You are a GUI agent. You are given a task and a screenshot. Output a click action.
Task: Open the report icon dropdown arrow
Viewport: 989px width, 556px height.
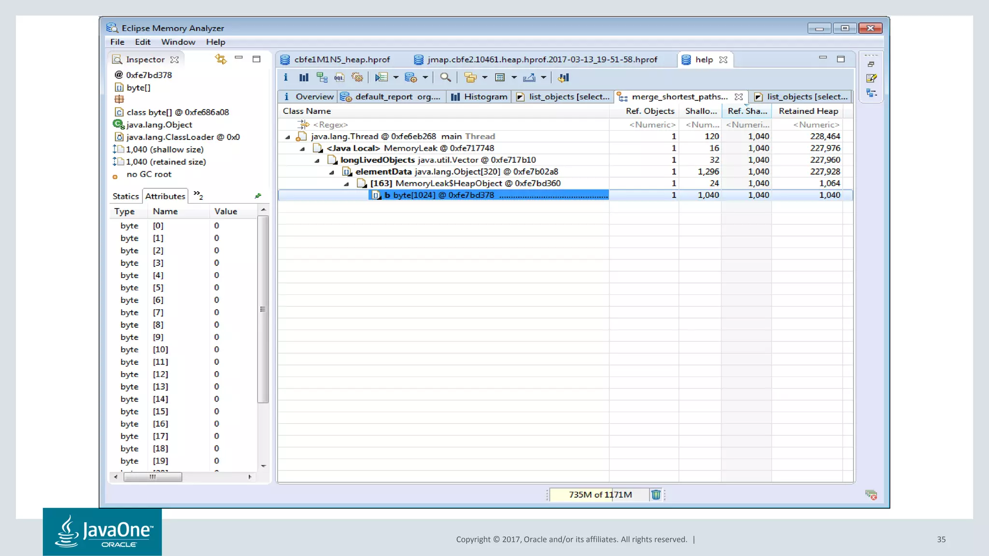(x=396, y=77)
